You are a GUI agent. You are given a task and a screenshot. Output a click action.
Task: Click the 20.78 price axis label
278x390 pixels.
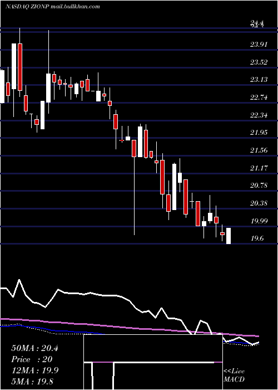(x=259, y=186)
